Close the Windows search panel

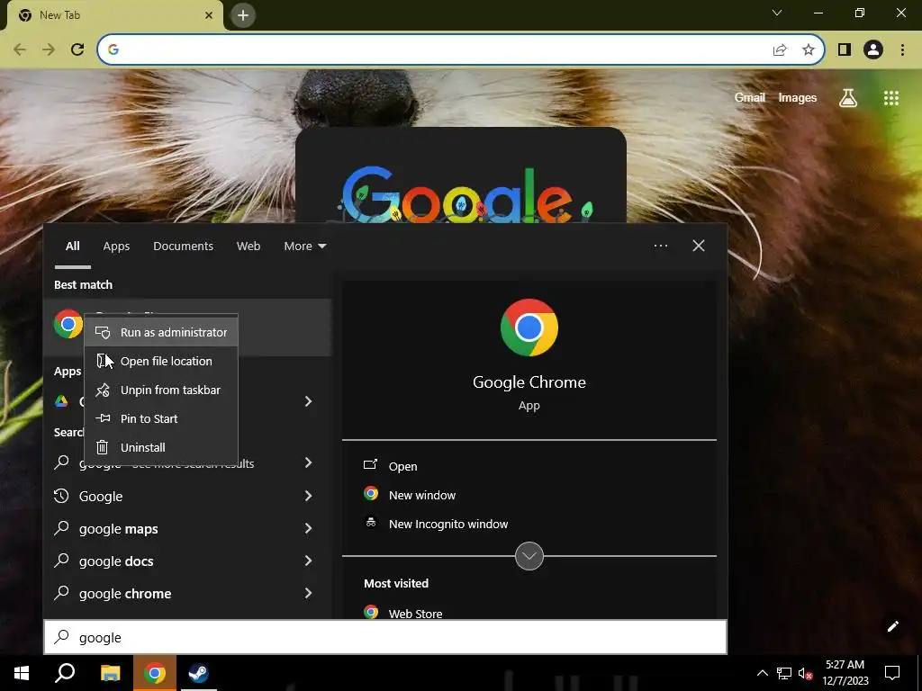699,246
